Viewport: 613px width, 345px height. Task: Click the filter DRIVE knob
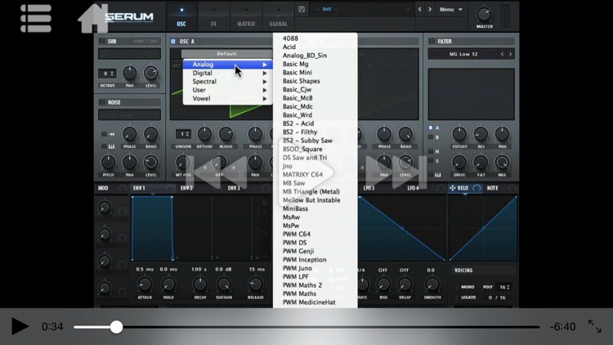point(459,162)
